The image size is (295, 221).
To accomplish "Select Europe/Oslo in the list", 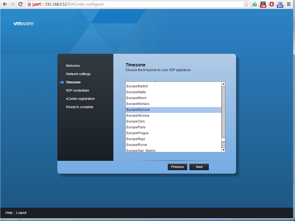I will [173, 121].
